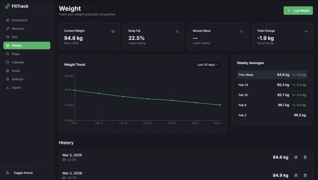Click the Feb 19 data point on chart
Viewport: 318px width, 180px height.
(x=123, y=97)
